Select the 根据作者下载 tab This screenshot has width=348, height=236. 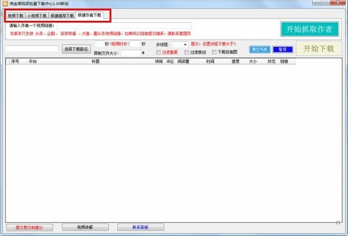click(89, 15)
